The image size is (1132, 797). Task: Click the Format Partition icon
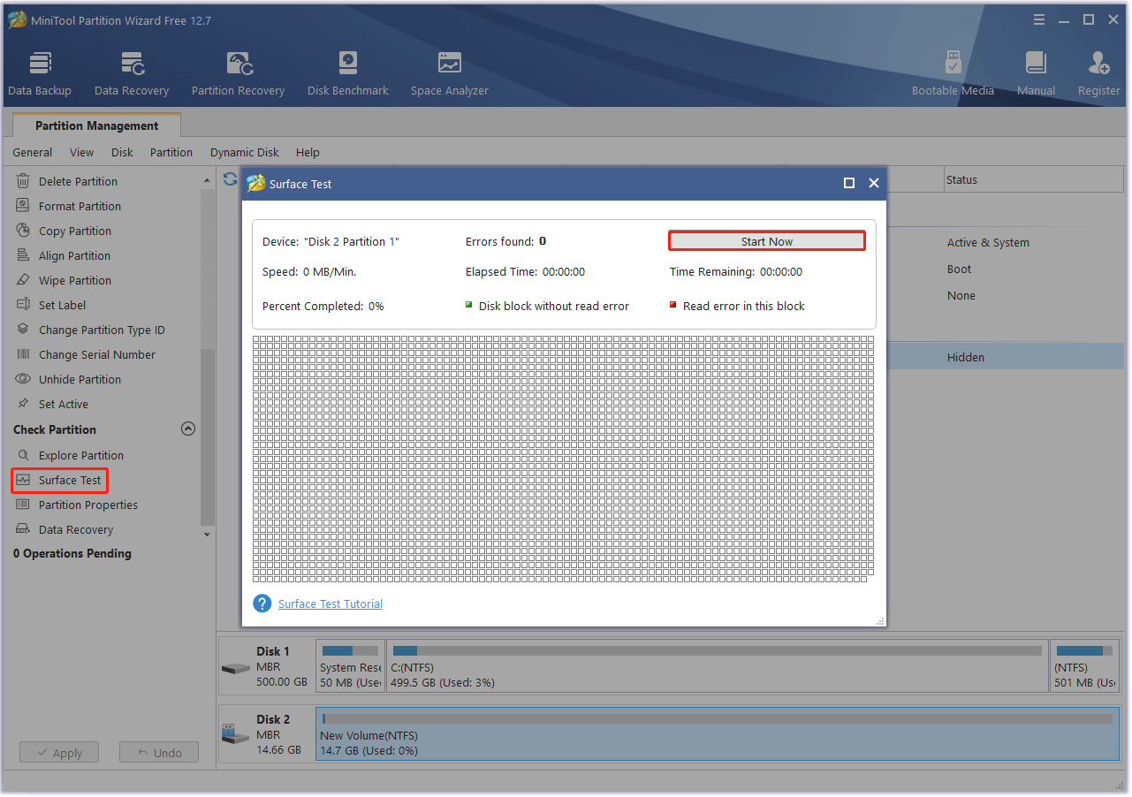click(x=23, y=206)
